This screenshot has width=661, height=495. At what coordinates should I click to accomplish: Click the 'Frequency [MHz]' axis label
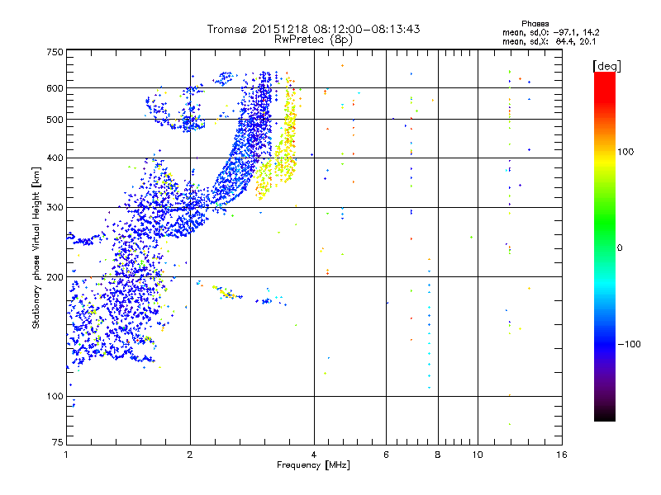313,465
